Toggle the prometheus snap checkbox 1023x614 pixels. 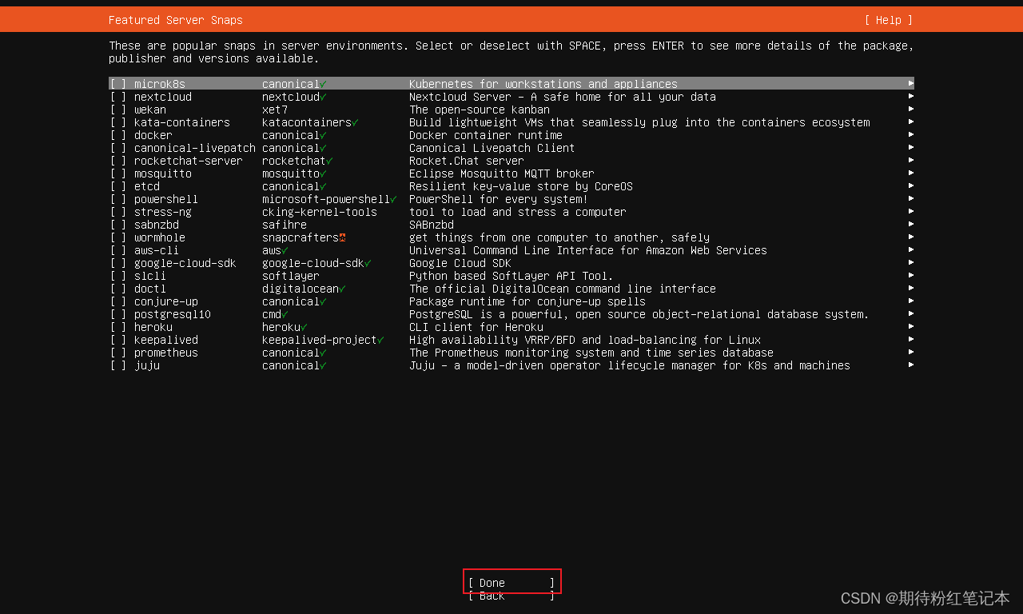tap(118, 353)
